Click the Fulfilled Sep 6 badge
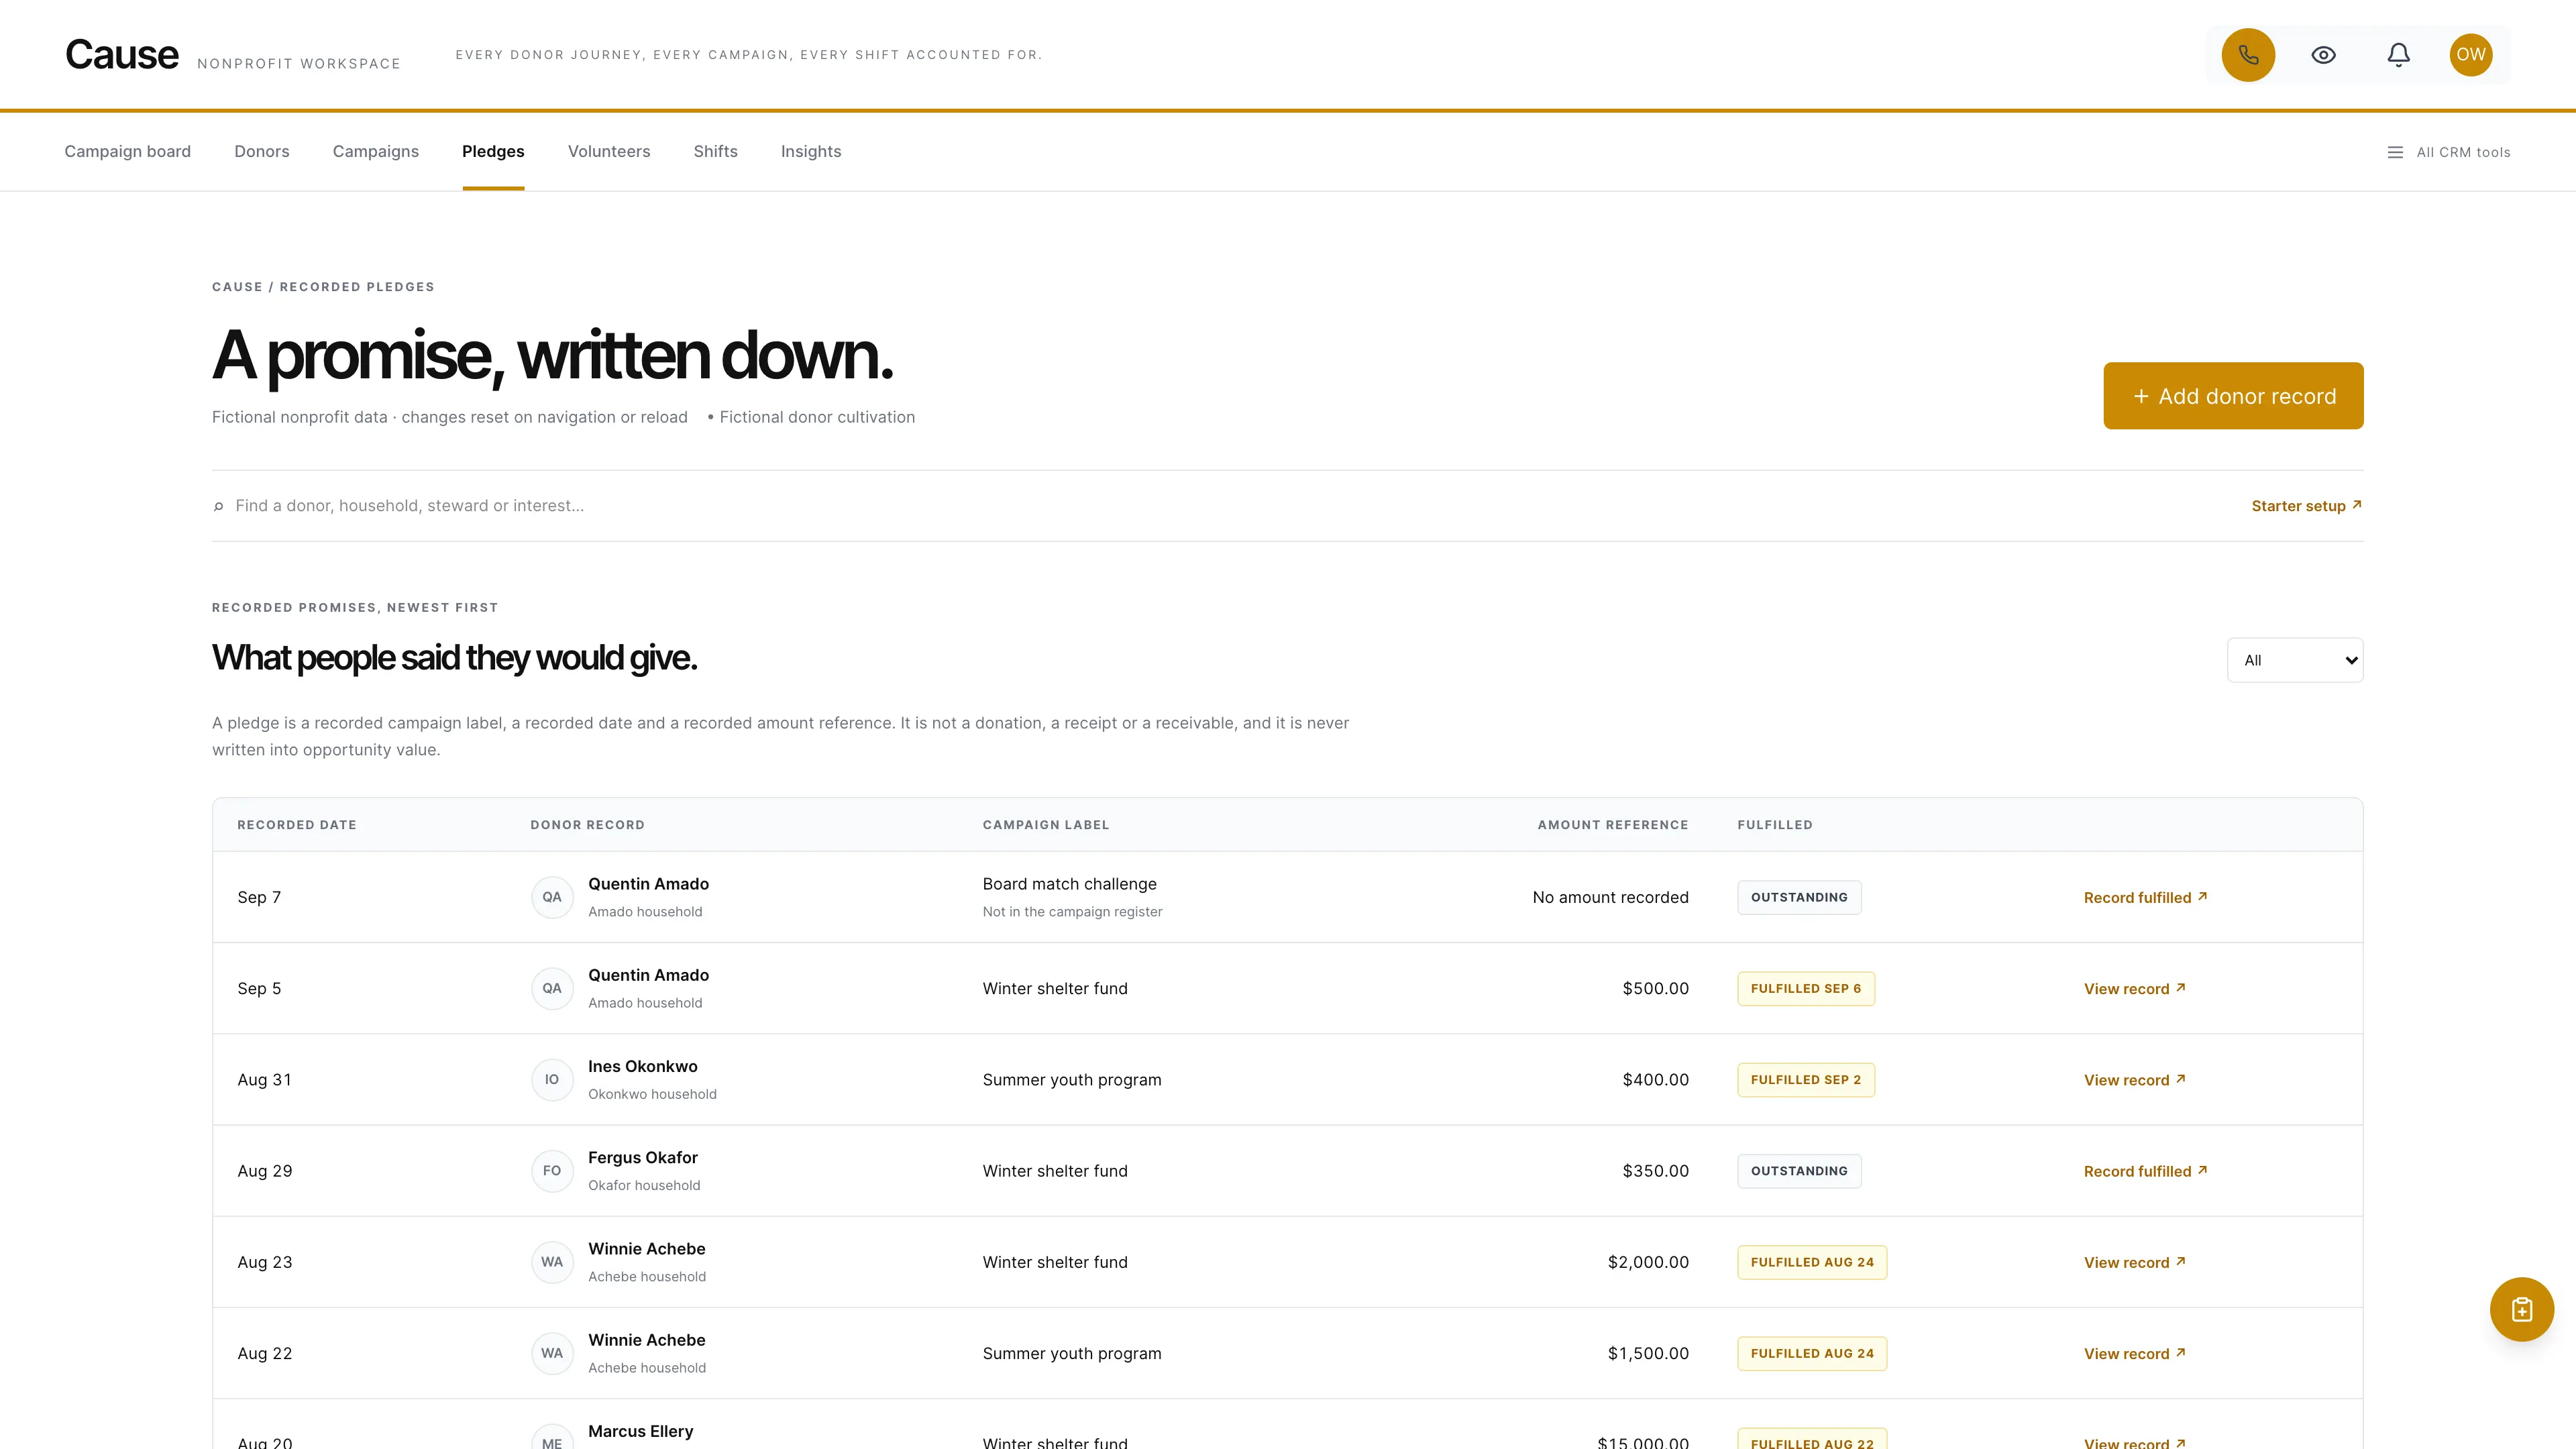This screenshot has height=1449, width=2576. 1805,989
